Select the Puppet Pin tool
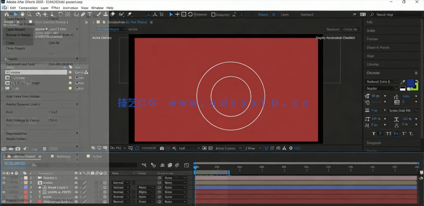This screenshot has width=424, height=206. click(129, 15)
